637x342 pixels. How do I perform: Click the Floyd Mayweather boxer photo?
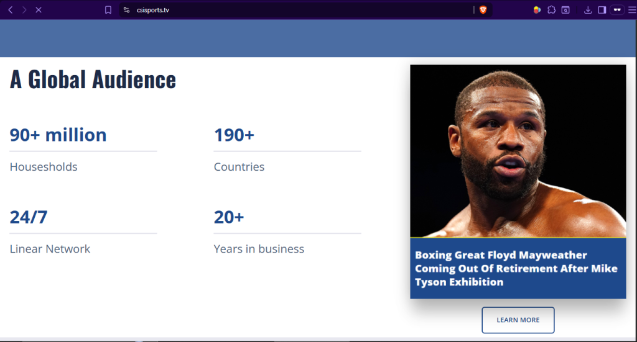[518, 151]
